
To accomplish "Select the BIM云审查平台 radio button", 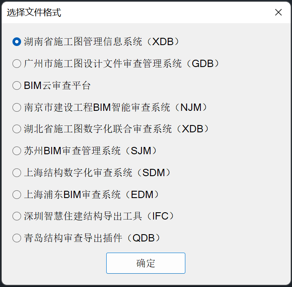I will tap(17, 85).
